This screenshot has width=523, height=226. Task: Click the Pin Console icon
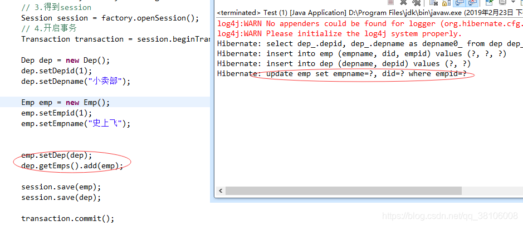click(x=490, y=2)
